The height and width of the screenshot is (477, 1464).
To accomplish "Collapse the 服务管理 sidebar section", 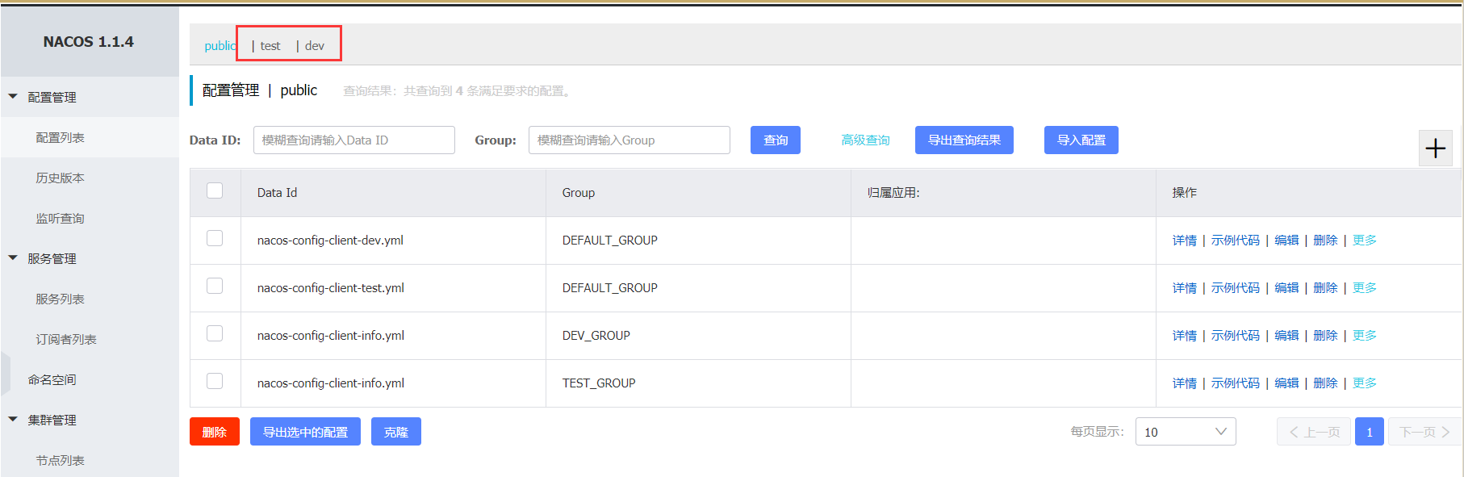I will [x=13, y=258].
